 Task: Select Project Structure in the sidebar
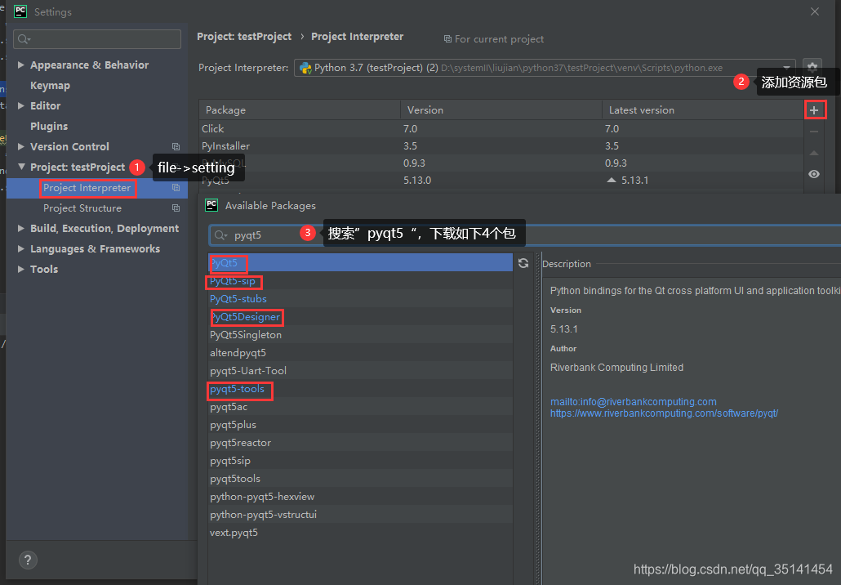point(84,208)
